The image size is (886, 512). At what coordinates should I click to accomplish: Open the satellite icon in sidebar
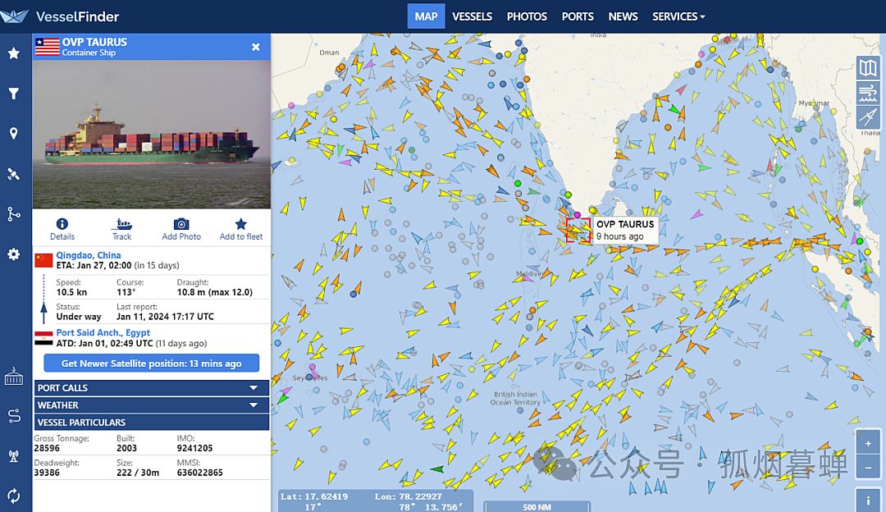tap(14, 173)
